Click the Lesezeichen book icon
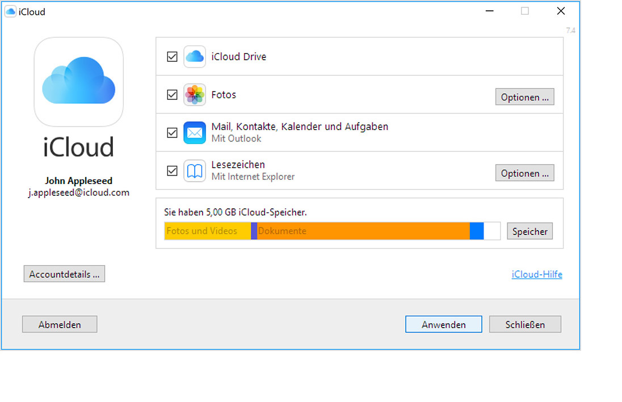Viewport: 622px width, 402px height. [194, 171]
